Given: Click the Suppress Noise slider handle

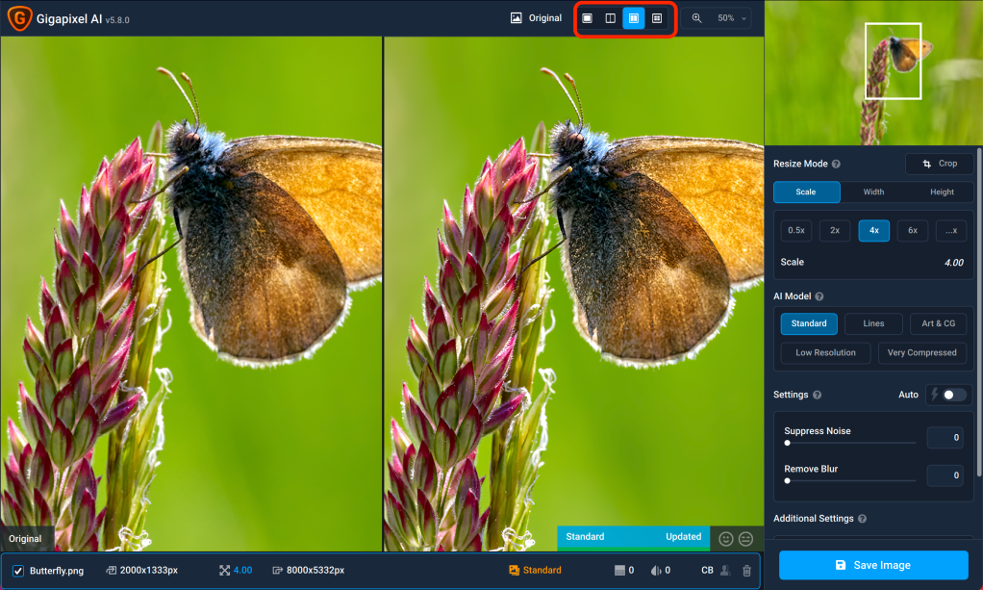Looking at the screenshot, I should tap(788, 443).
